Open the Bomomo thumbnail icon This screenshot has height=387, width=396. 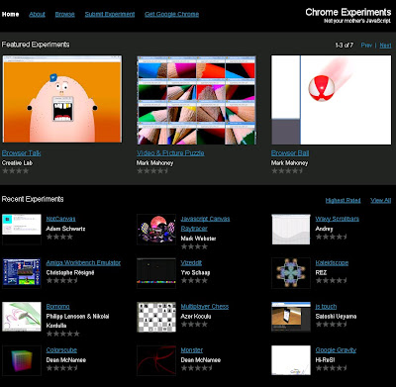tap(22, 317)
